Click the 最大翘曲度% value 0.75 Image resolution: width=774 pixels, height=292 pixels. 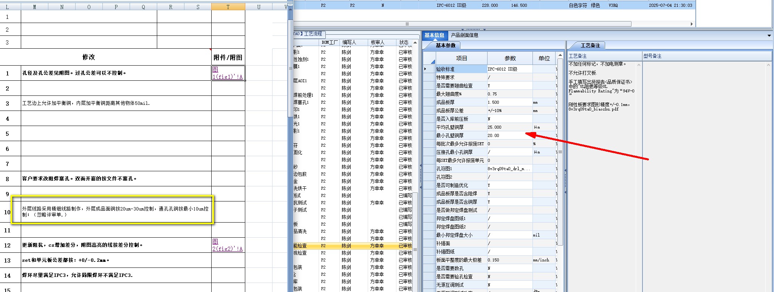tap(510, 94)
